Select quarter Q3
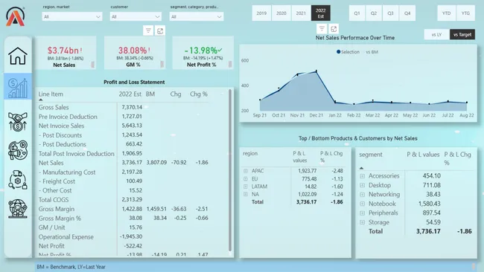 tap(390, 13)
